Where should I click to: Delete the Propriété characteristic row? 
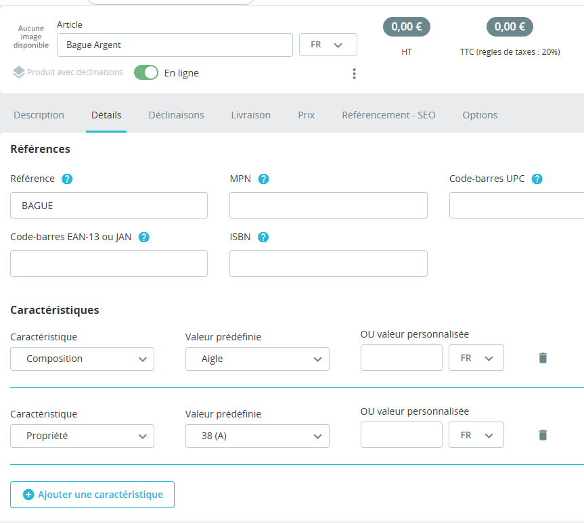click(x=543, y=435)
